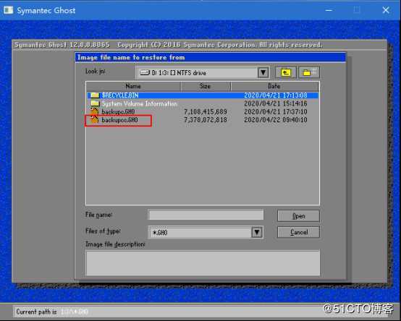The width and height of the screenshot is (401, 321).
Task: Open the Look in NTFS drive combo box
Action: pyautogui.click(x=202, y=73)
